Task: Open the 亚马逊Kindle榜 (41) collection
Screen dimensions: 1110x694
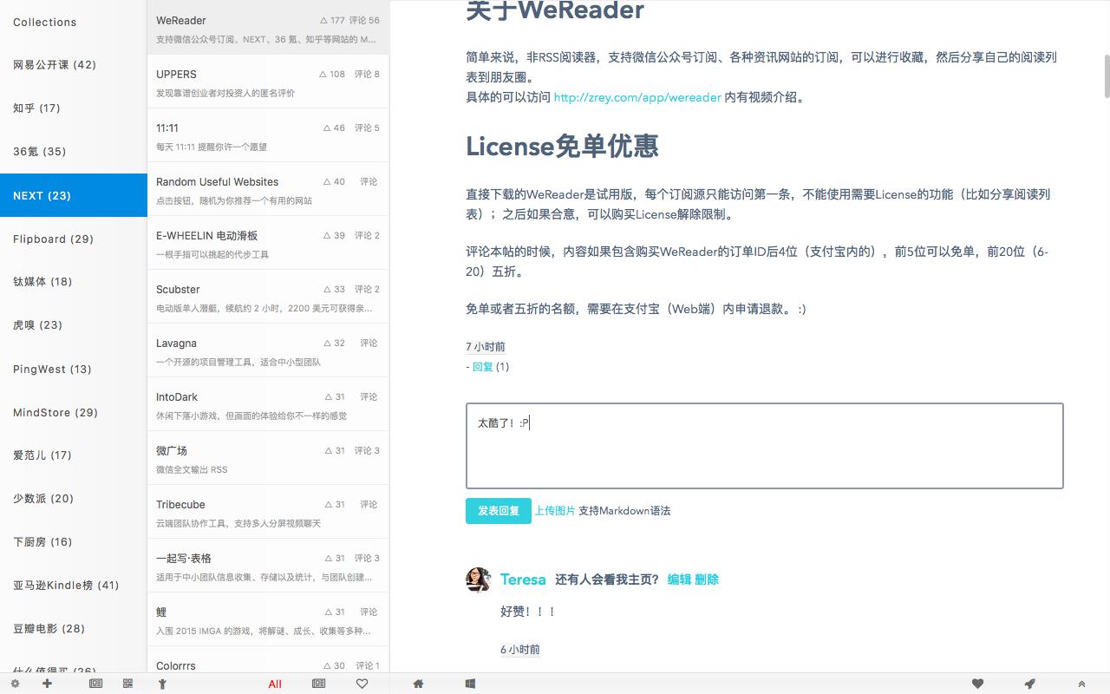Action: [x=74, y=586]
